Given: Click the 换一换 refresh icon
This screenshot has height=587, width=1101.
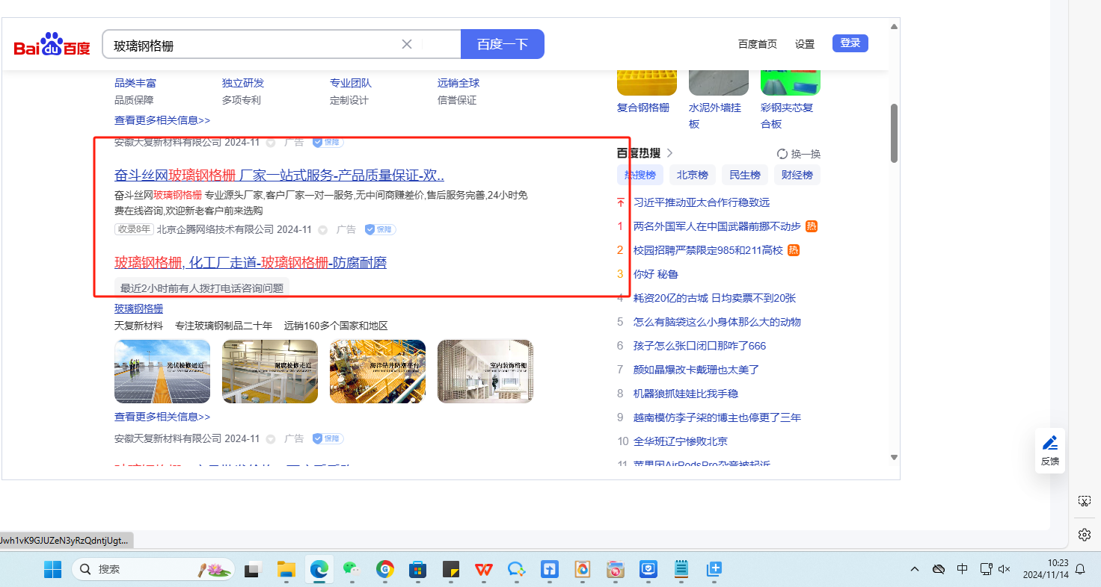Looking at the screenshot, I should [x=782, y=154].
